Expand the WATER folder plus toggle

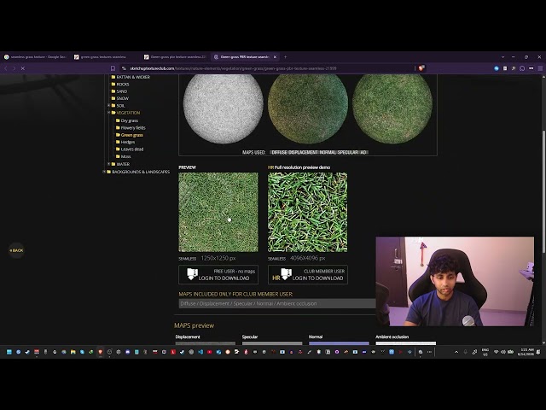tap(108, 164)
